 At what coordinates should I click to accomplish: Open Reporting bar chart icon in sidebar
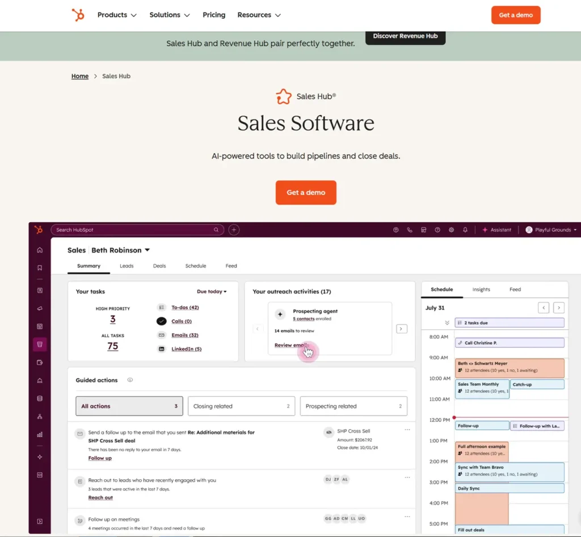(40, 434)
